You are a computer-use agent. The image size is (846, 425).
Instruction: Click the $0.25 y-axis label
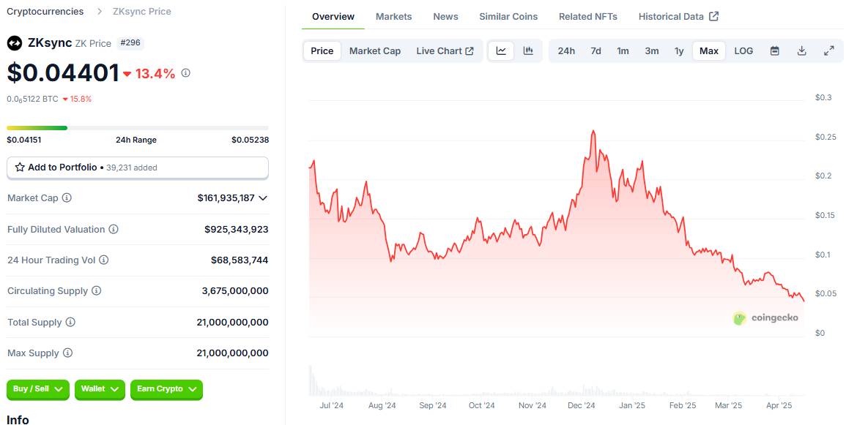click(825, 137)
